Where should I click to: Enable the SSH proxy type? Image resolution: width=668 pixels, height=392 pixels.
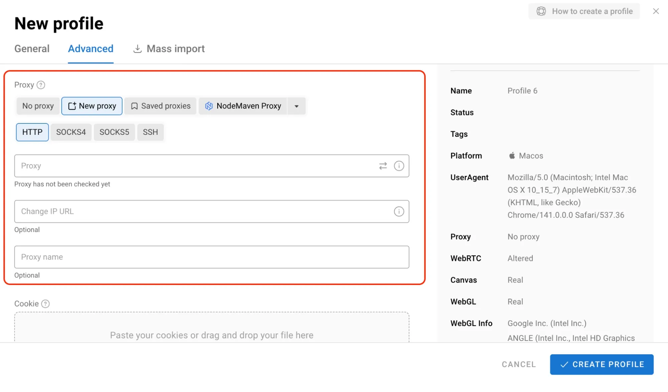tap(150, 132)
